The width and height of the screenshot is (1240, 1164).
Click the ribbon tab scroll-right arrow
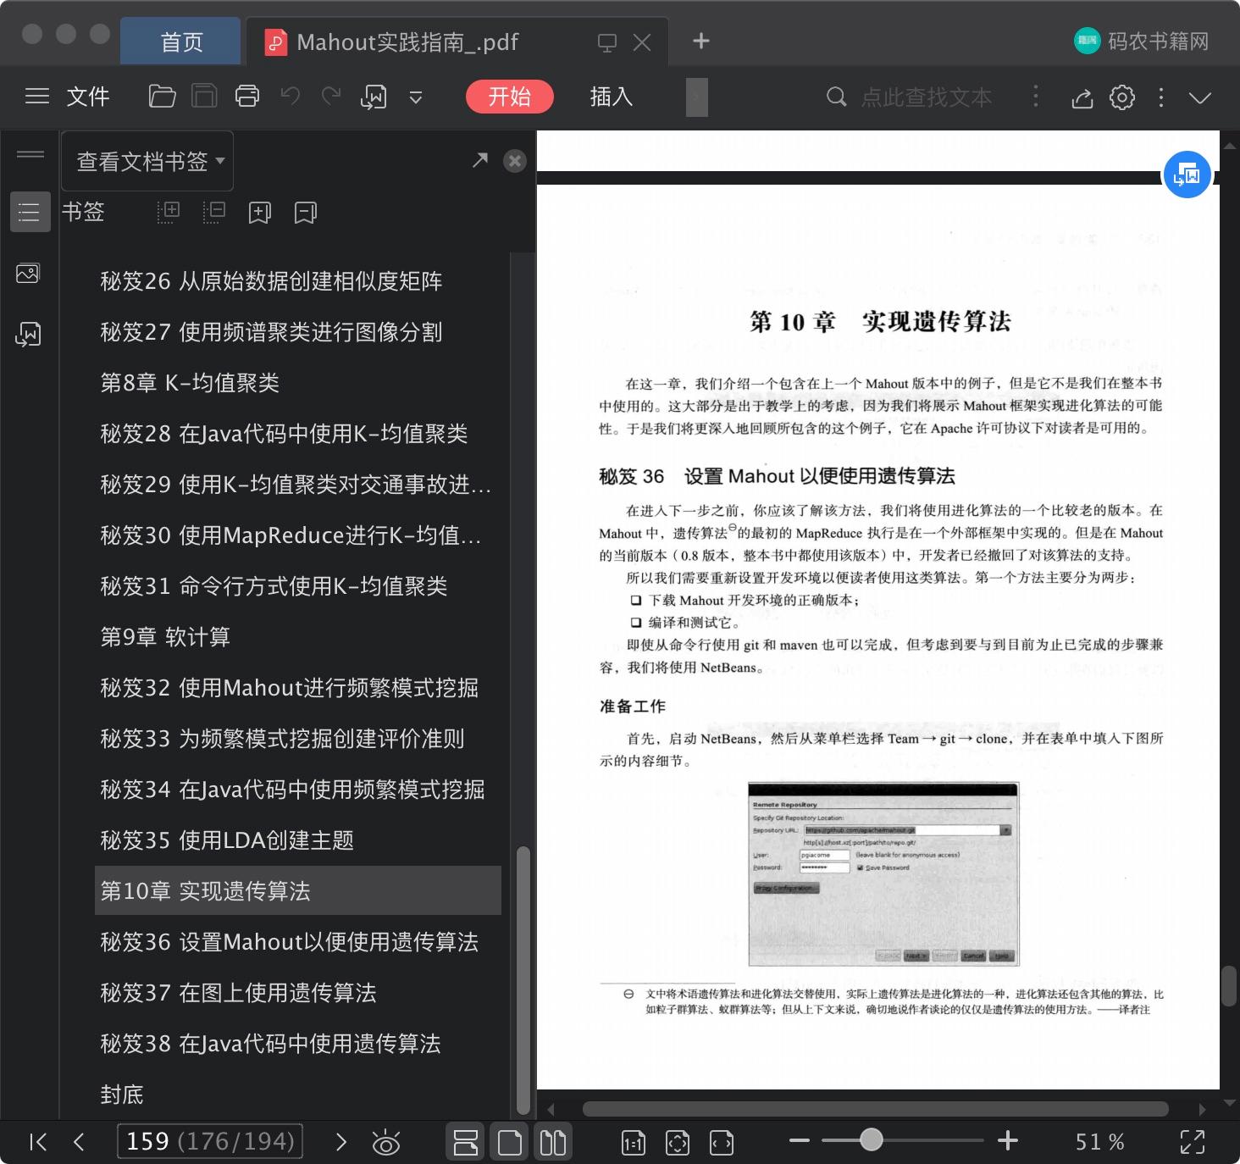click(x=696, y=97)
